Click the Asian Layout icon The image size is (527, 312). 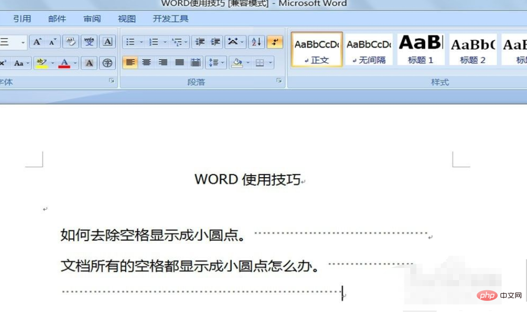click(x=233, y=42)
